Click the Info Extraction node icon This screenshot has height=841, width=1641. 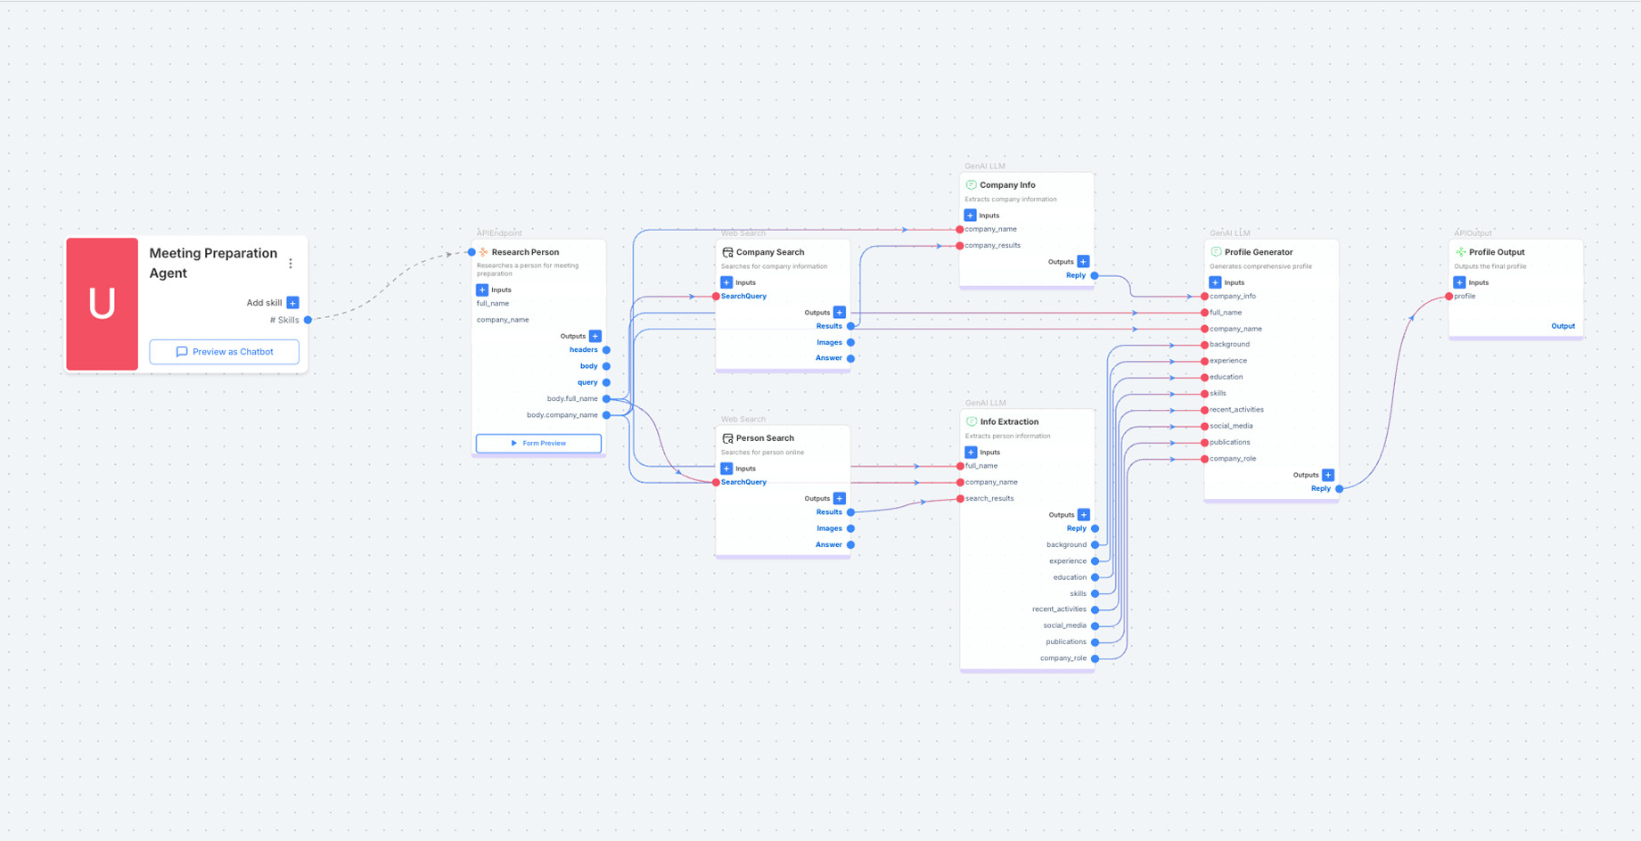pos(972,421)
